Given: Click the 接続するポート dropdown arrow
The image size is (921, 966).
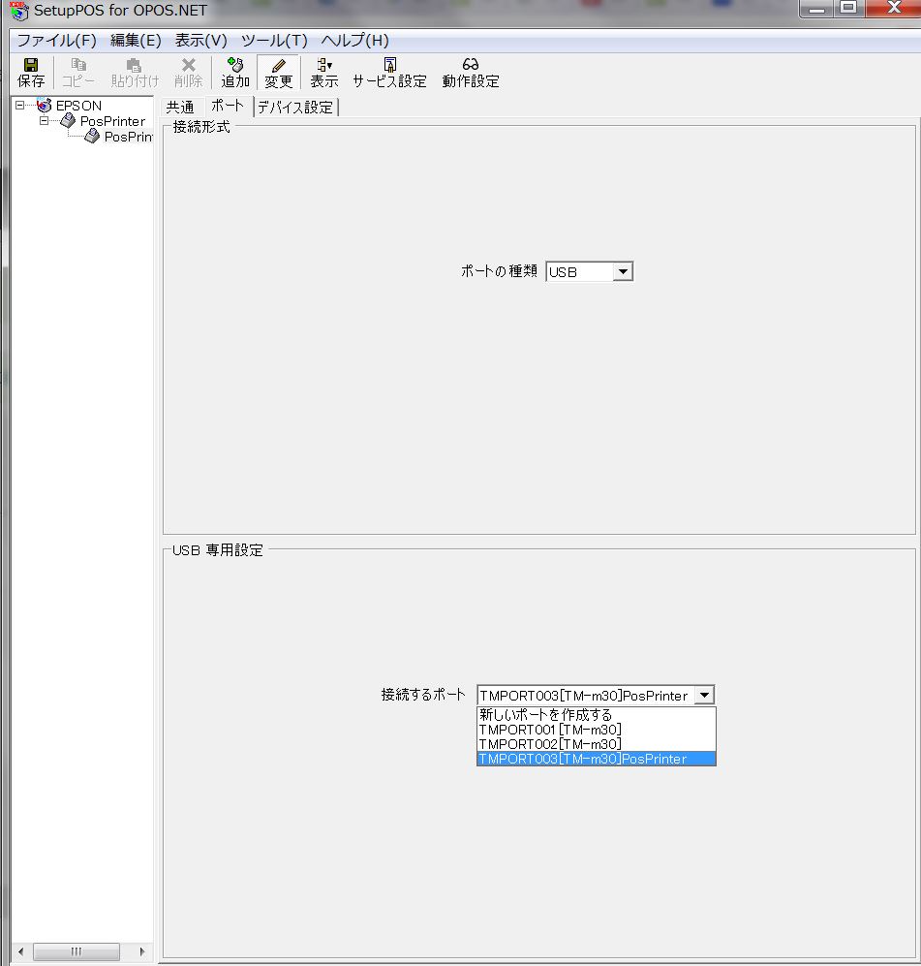Looking at the screenshot, I should (x=704, y=695).
